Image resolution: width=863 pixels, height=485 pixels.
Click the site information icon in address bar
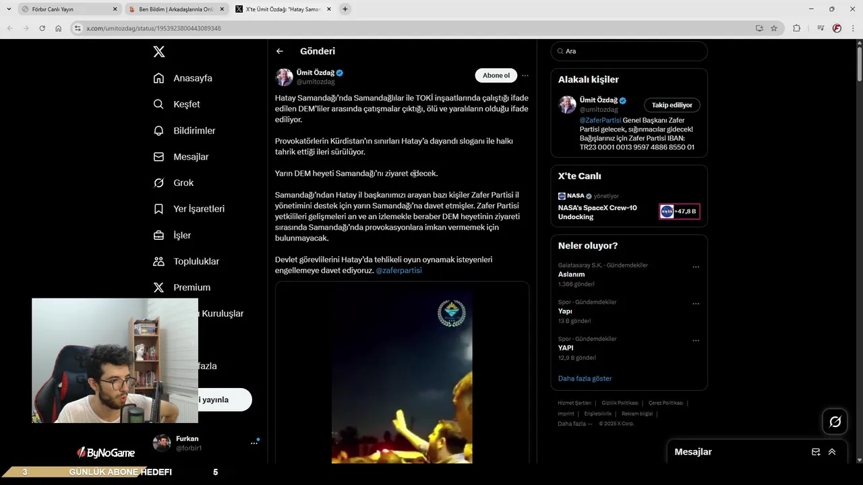coord(78,28)
